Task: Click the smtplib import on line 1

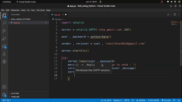Action: tap(78, 23)
